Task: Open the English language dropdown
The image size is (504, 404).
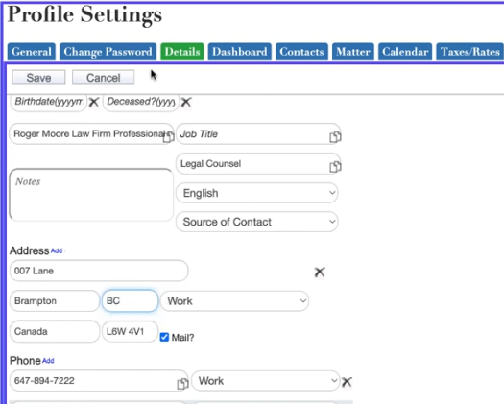Action: point(257,193)
